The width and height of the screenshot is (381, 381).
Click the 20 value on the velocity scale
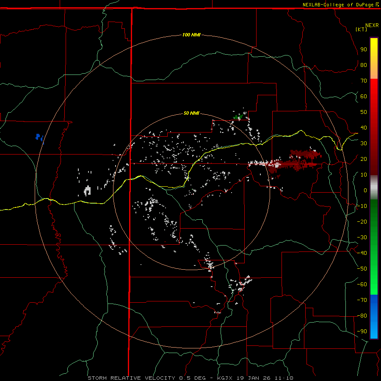(364, 159)
